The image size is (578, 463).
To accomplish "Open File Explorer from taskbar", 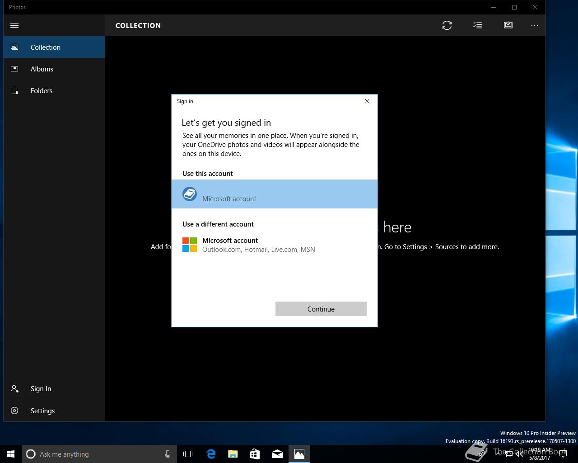I will (233, 454).
